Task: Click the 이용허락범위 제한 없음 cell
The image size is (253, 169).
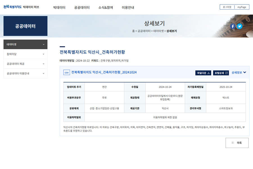Action: 165,117
